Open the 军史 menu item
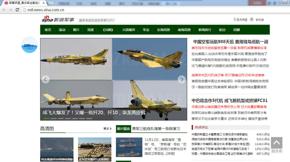The height and width of the screenshot is (162, 290). 146,30
